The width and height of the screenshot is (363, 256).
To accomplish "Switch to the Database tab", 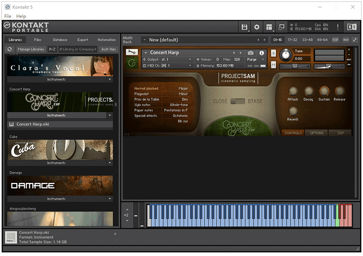I will 60,40.
